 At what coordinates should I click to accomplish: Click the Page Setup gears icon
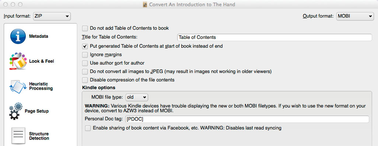pos(16,111)
